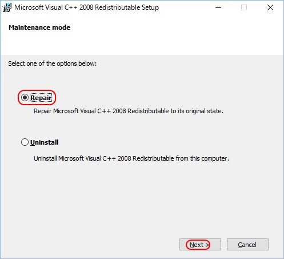284x259 pixels.
Task: Click the greyed-out maximize window button
Action: pyautogui.click(x=244, y=7)
